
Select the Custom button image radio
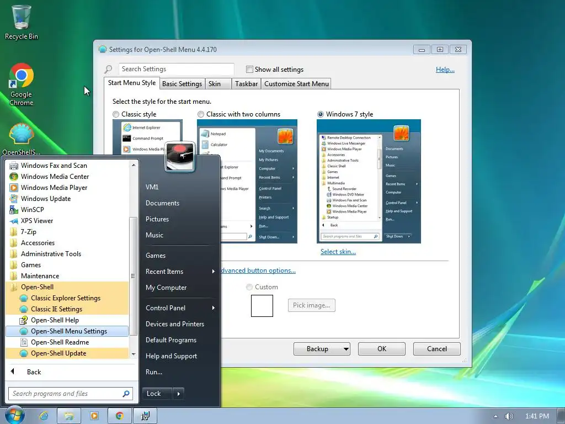249,287
